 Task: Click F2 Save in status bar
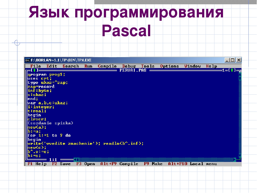61,164
